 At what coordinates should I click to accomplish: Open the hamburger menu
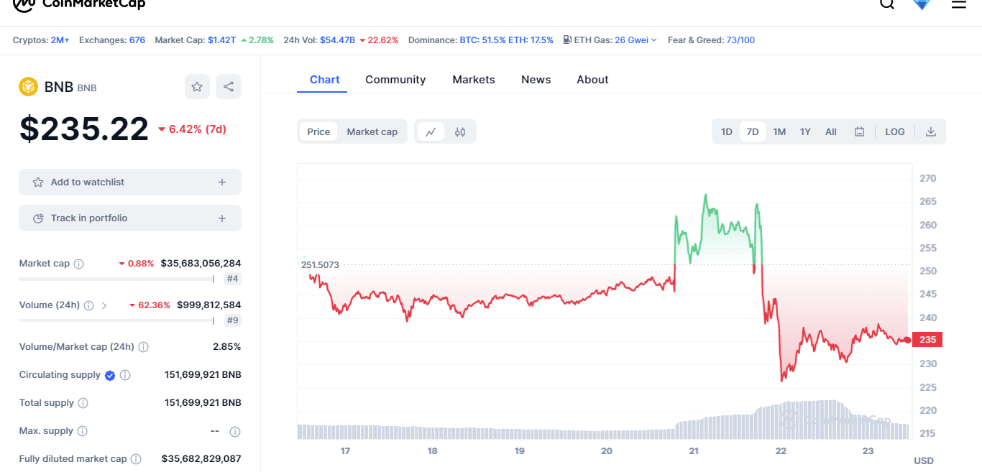959,4
